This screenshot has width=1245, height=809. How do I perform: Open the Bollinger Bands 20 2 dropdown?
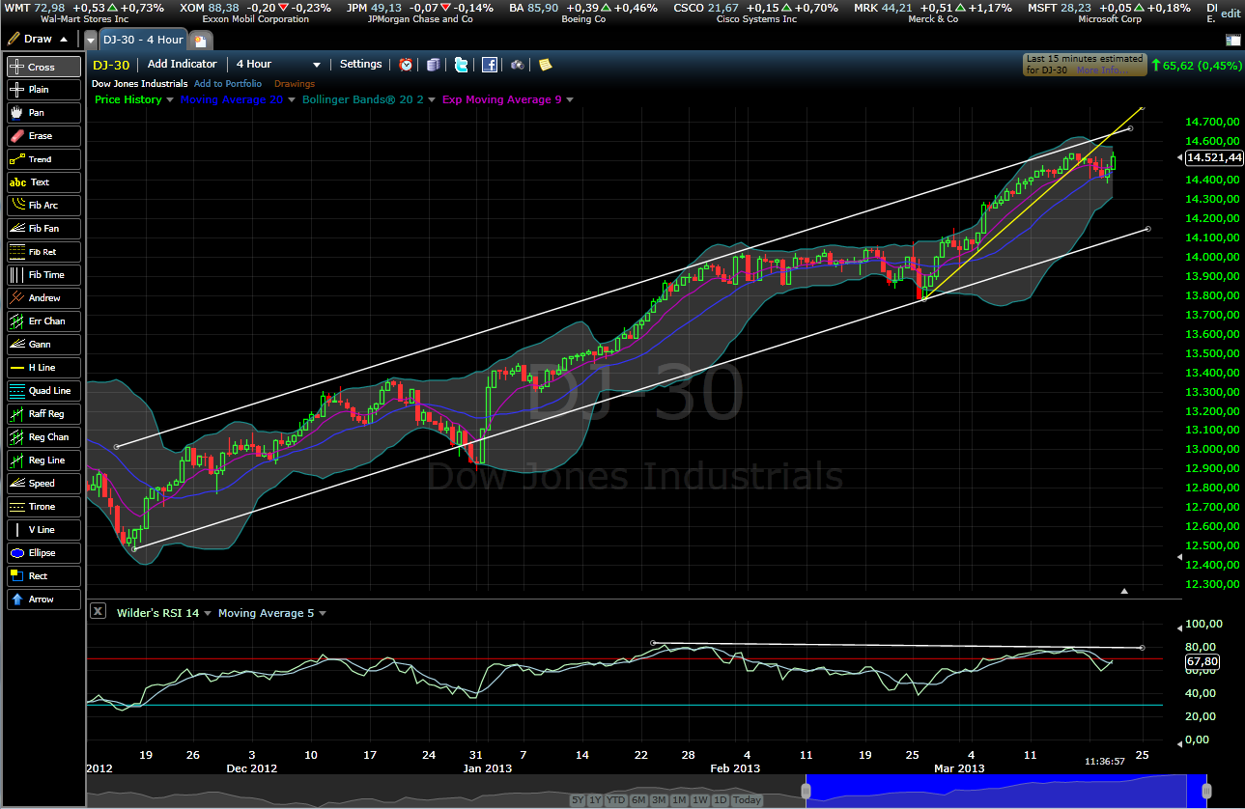click(432, 99)
